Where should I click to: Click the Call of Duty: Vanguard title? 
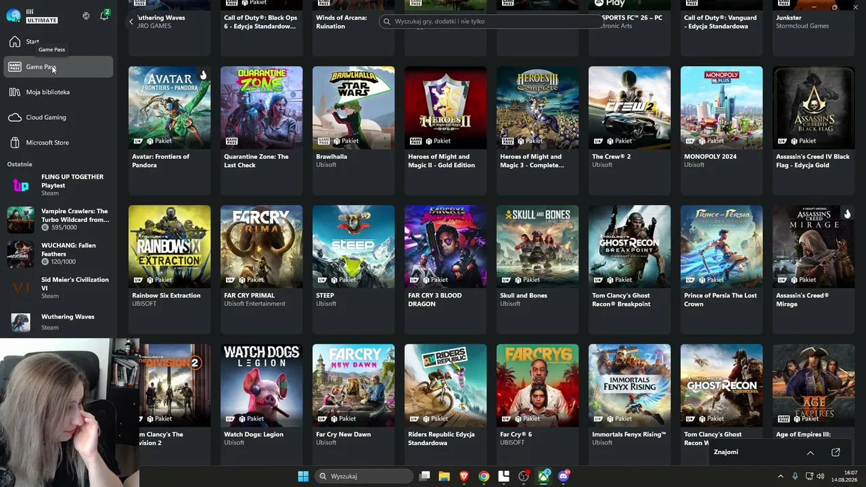[x=719, y=22]
